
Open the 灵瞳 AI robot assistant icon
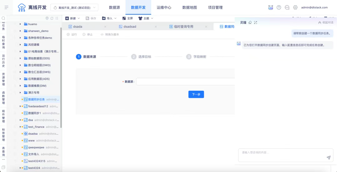coord(271,7)
